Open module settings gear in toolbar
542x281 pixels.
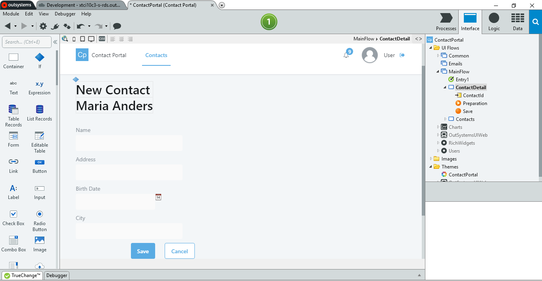(43, 26)
